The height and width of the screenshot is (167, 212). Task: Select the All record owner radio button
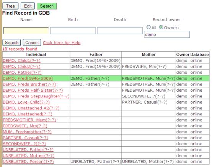pos(148,27)
